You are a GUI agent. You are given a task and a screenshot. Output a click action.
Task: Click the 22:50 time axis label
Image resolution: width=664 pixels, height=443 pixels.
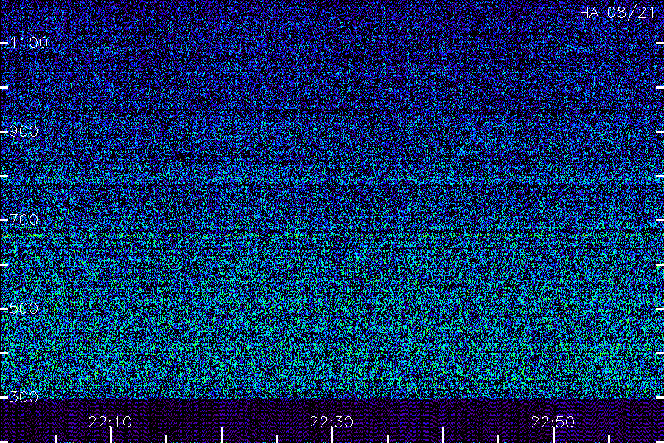click(x=553, y=422)
